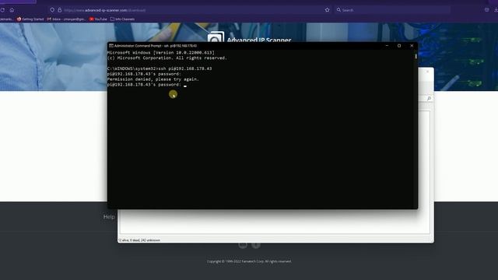
Task: Open the YouTube bookmark
Action: [x=98, y=19]
